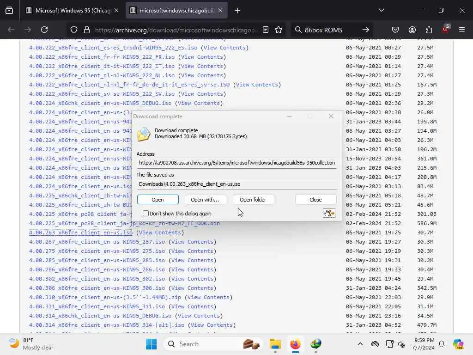Open Copilot preview icon in taskbar
The width and height of the screenshot is (473, 355).
pyautogui.click(x=458, y=344)
